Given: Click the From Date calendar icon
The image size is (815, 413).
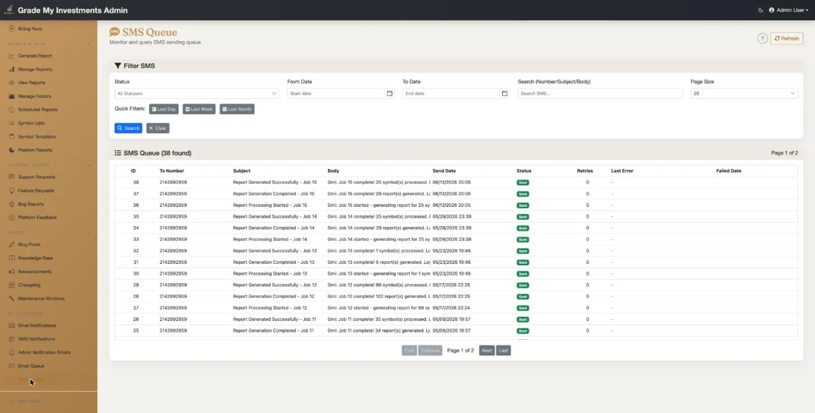Looking at the screenshot, I should click(x=390, y=94).
